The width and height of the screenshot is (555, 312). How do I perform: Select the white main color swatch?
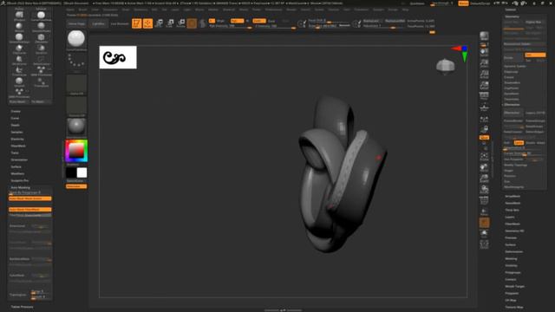pos(82,172)
